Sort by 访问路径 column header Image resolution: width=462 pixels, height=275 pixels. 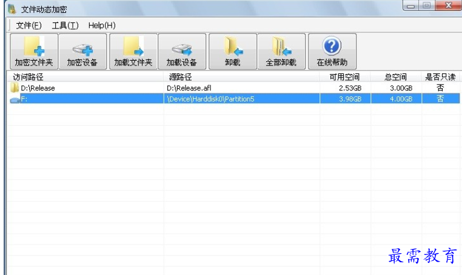[x=85, y=77]
